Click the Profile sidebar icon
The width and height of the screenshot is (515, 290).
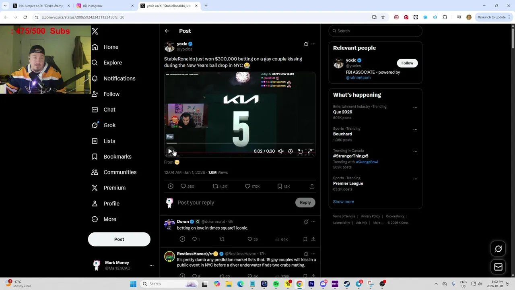pyautogui.click(x=95, y=203)
